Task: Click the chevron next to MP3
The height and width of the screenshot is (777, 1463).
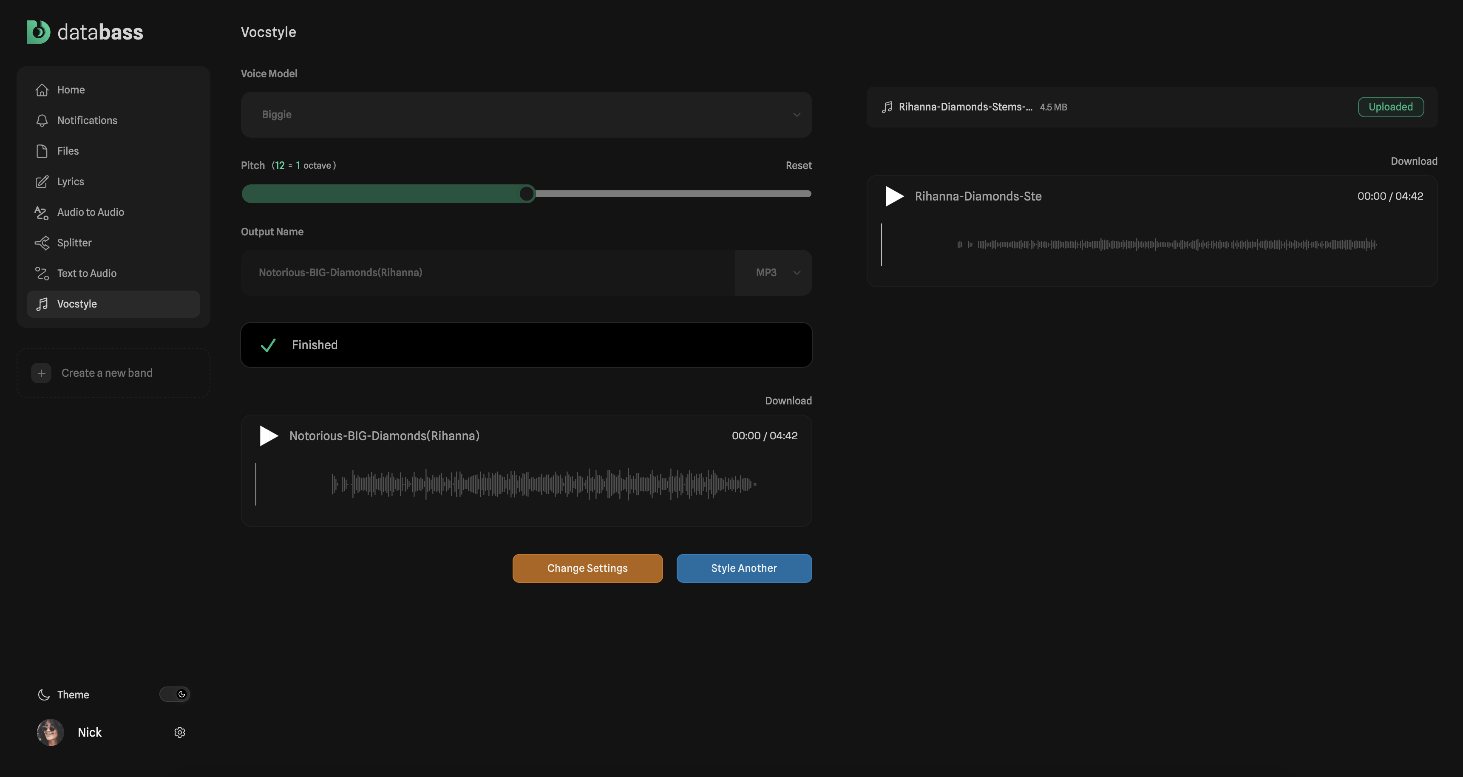Action: [x=797, y=272]
